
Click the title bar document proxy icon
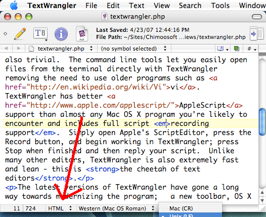click(105, 17)
